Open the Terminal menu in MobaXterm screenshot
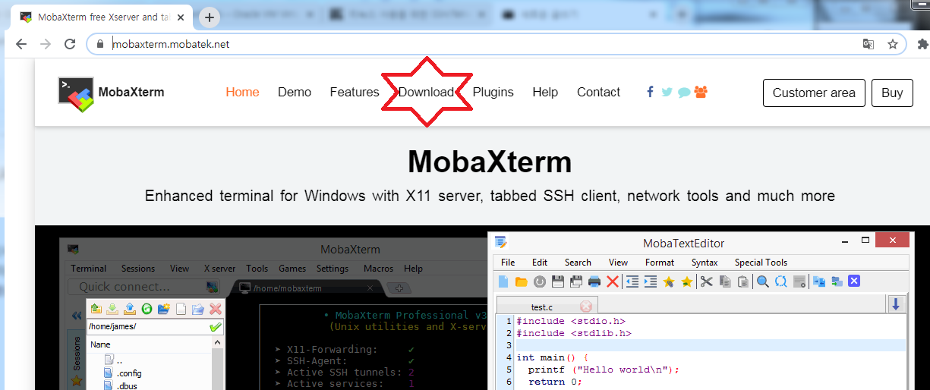The height and width of the screenshot is (390, 930). click(x=89, y=269)
